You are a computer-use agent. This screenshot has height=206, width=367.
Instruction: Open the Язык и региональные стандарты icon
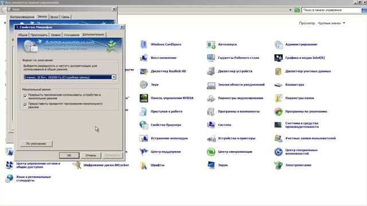pyautogui.click(x=9, y=179)
